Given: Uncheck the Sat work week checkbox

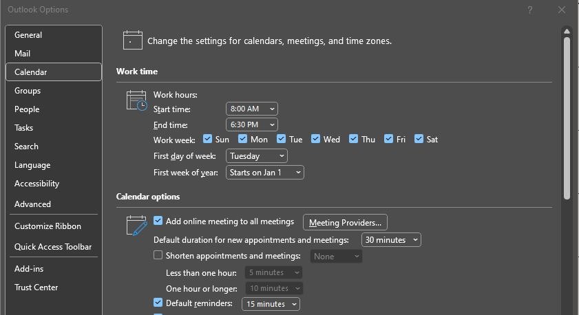Looking at the screenshot, I should pyautogui.click(x=419, y=139).
